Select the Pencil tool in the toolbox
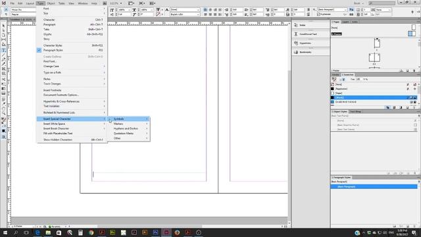The height and width of the screenshot is (237, 421). click(3, 65)
